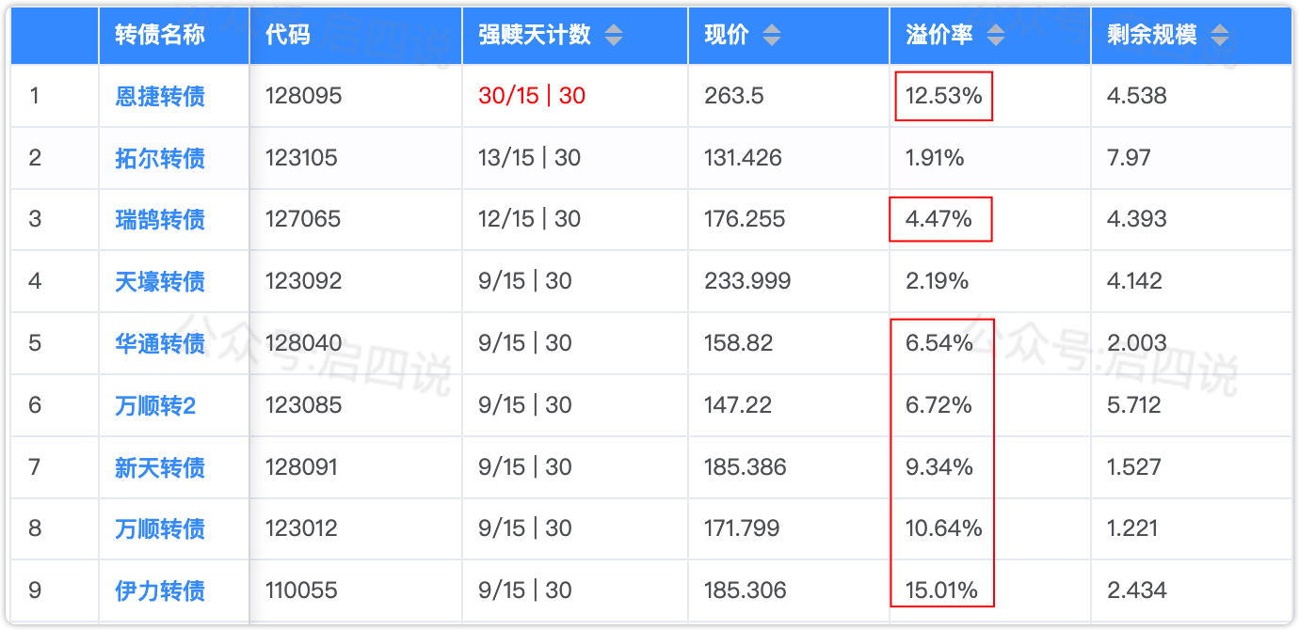Screen dimensions: 1299x630
Task: Open the 万顺转债 bond link
Action: point(160,528)
